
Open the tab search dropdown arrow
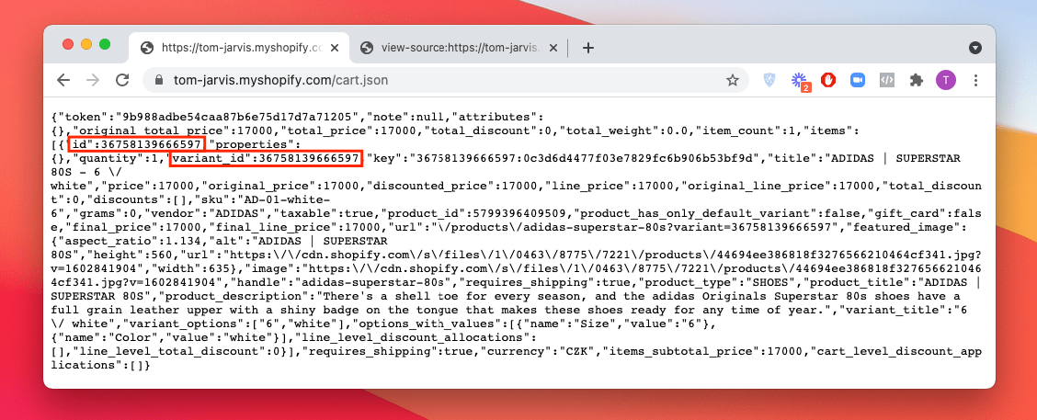pyautogui.click(x=974, y=48)
